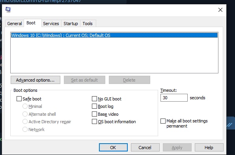Click the Set as default button
This screenshot has width=235, height=155.
pos(84,80)
